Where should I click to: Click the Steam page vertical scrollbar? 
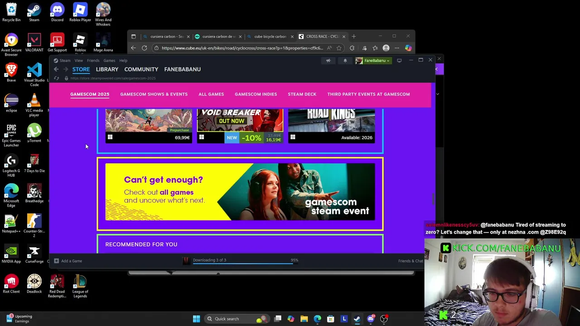coord(433,199)
